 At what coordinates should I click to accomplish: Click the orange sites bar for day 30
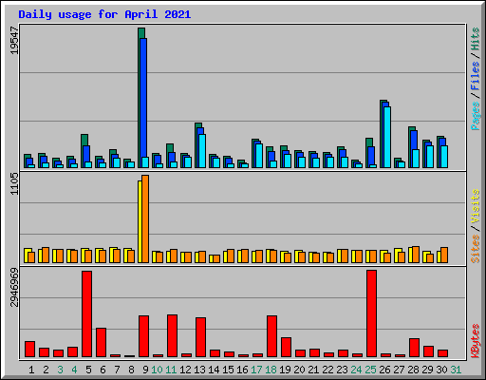444,255
